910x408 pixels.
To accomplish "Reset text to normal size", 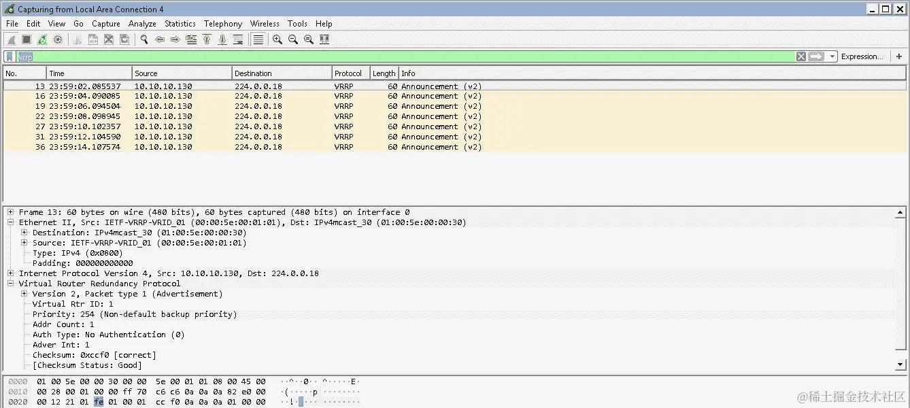I will 309,39.
